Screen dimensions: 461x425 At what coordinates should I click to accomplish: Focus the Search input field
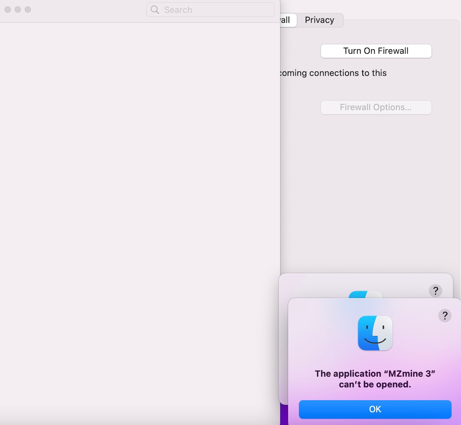210,10
